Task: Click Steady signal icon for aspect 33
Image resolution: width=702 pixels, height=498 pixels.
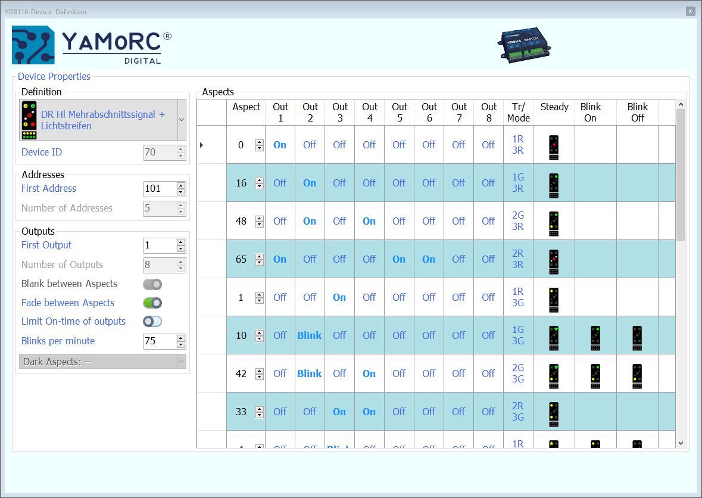Action: [x=554, y=414]
